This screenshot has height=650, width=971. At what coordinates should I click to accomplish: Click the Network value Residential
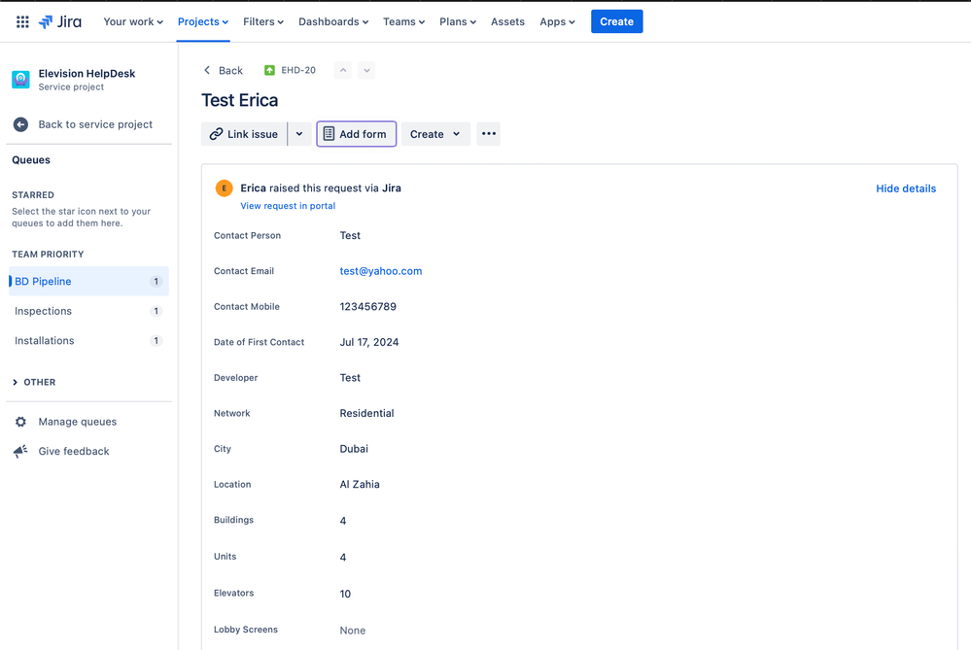366,413
